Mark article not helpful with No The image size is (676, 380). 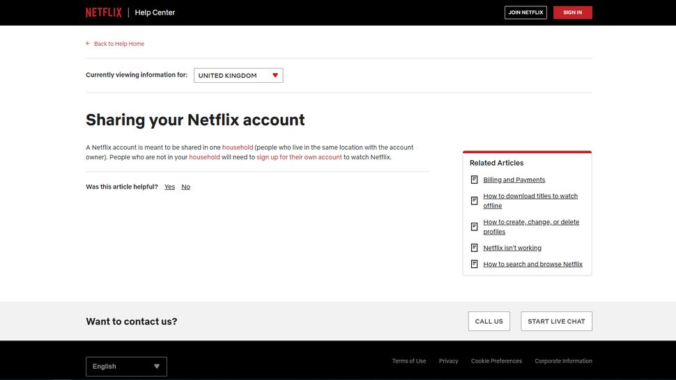coord(186,187)
